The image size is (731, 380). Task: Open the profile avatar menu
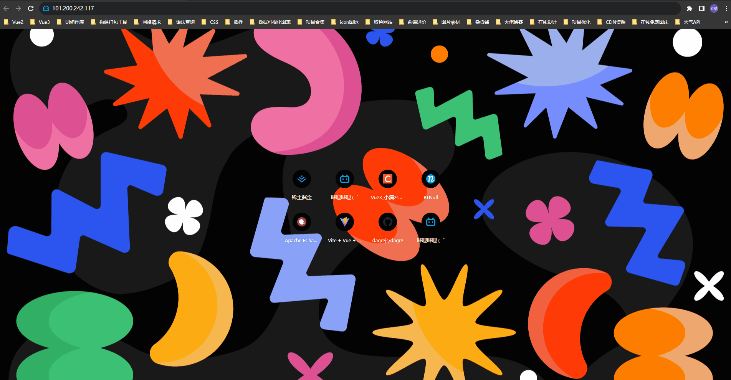pos(714,8)
